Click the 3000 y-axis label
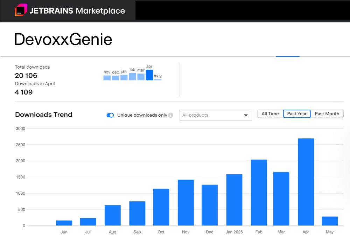 (x=21, y=129)
